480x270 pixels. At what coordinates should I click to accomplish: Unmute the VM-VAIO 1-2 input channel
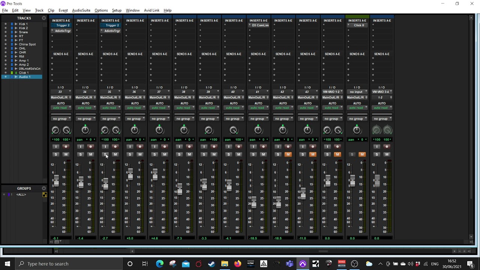(x=337, y=154)
